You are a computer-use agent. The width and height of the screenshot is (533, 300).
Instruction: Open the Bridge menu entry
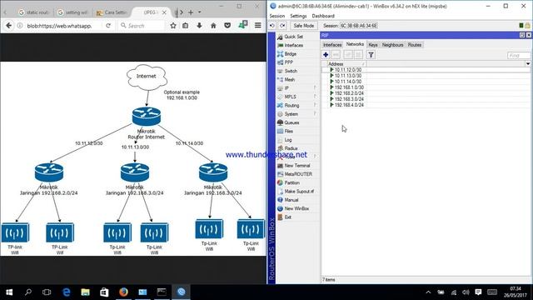[291, 53]
